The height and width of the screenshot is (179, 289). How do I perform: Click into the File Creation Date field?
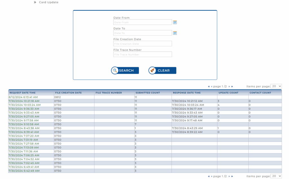click(143, 44)
